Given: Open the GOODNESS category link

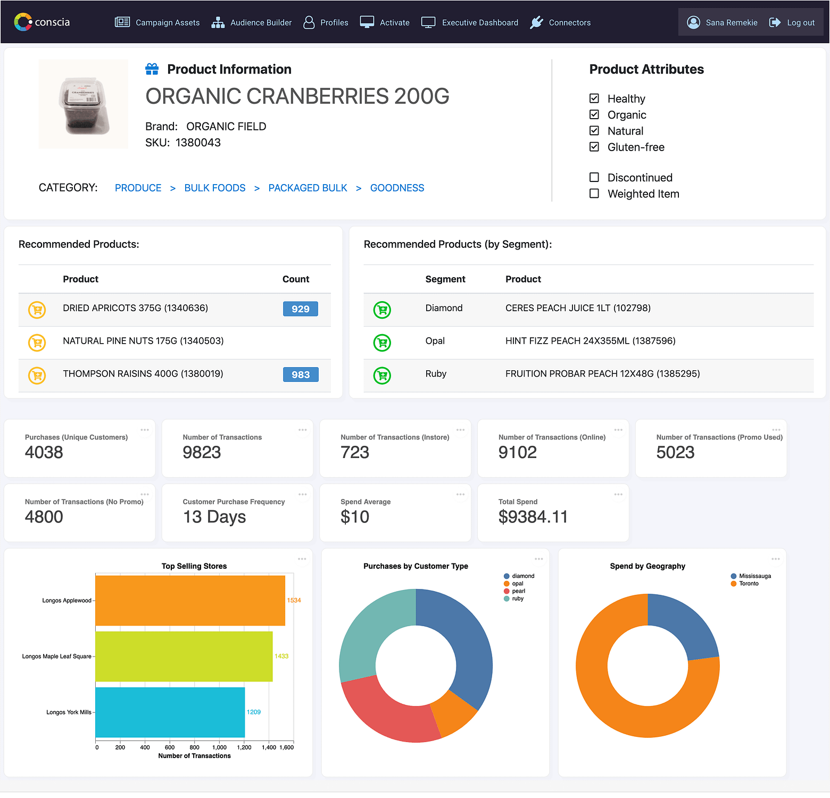Looking at the screenshot, I should point(397,188).
